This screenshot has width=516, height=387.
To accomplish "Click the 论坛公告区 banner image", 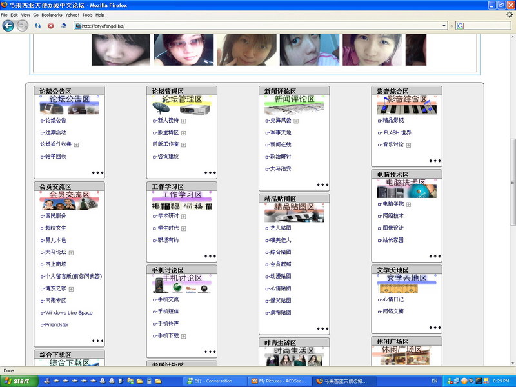I will tap(70, 104).
